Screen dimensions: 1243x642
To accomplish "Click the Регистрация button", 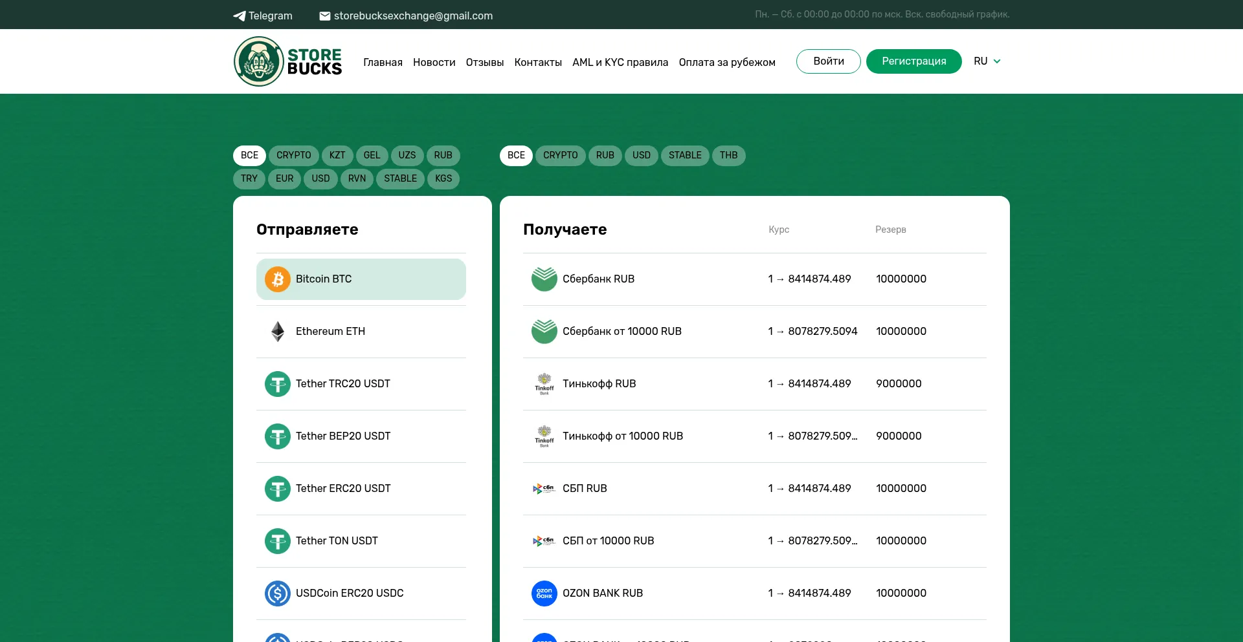I will (x=914, y=61).
